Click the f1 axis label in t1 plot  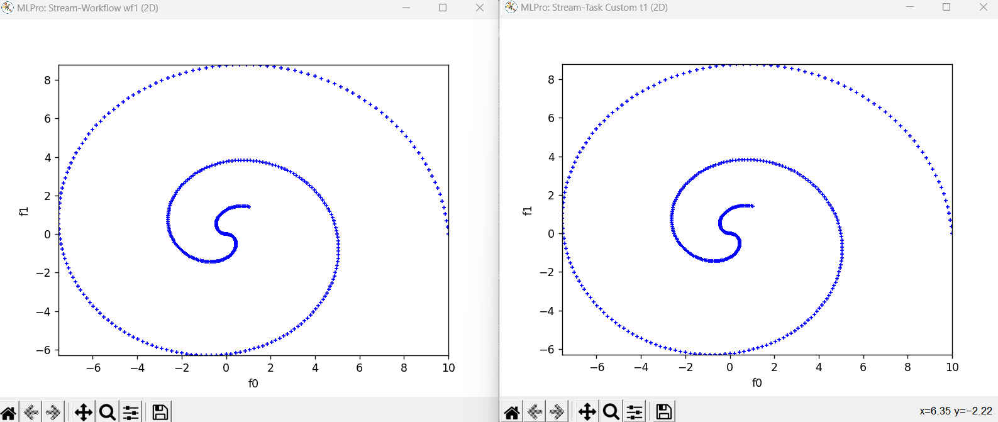coord(528,210)
